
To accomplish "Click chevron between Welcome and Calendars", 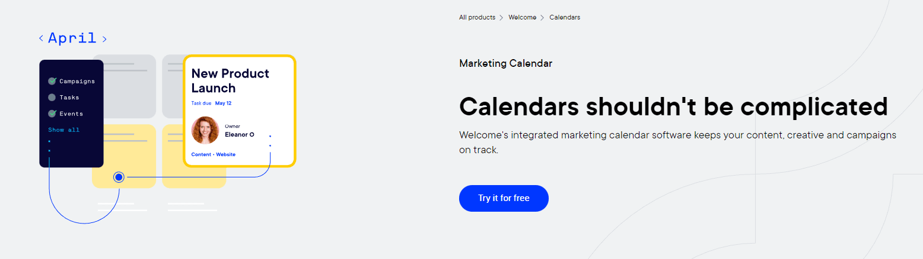I will (542, 18).
